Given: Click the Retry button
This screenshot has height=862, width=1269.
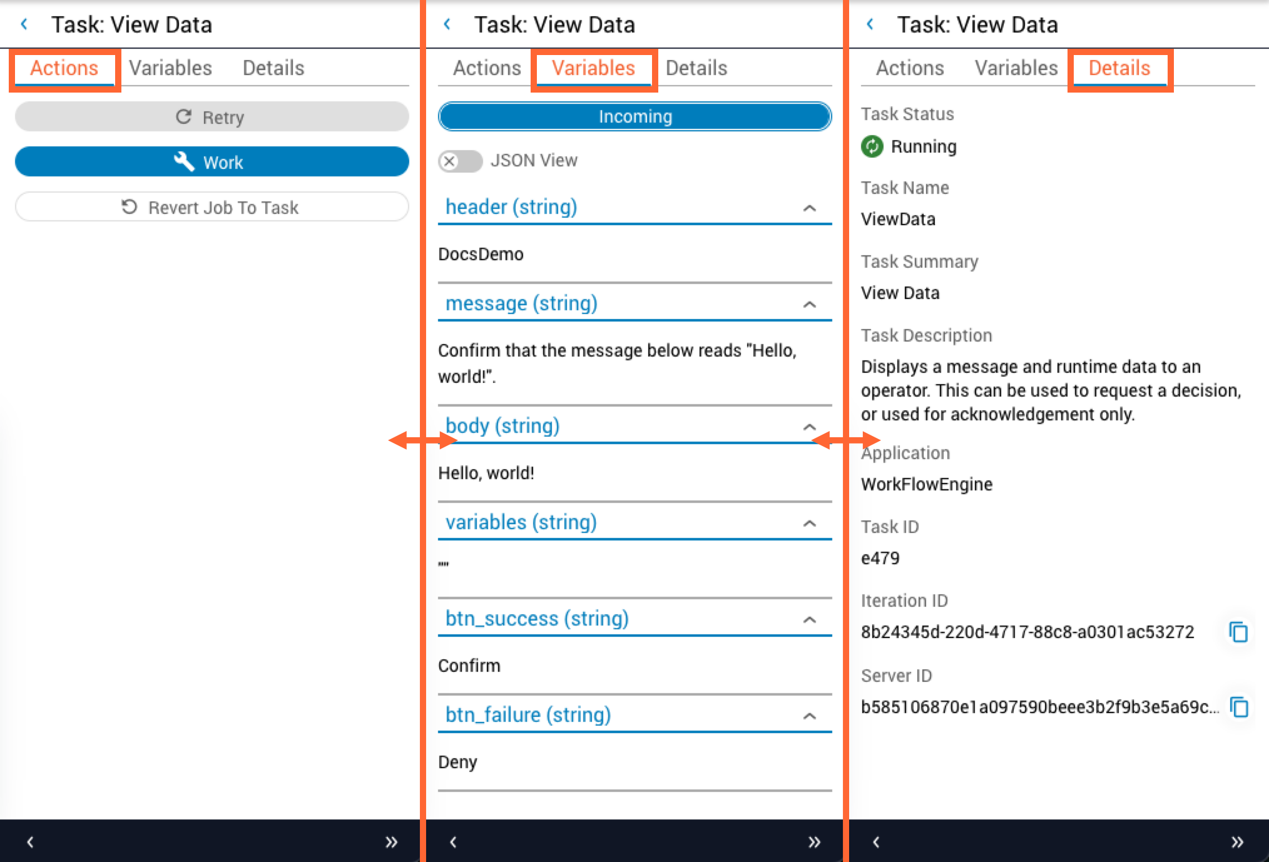Looking at the screenshot, I should tap(211, 117).
